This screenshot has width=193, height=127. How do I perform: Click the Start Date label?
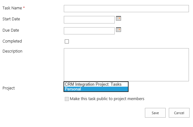pyautogui.click(x=11, y=19)
